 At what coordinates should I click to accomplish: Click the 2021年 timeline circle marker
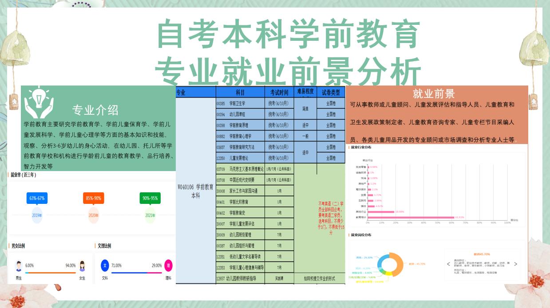pyautogui.click(x=150, y=215)
